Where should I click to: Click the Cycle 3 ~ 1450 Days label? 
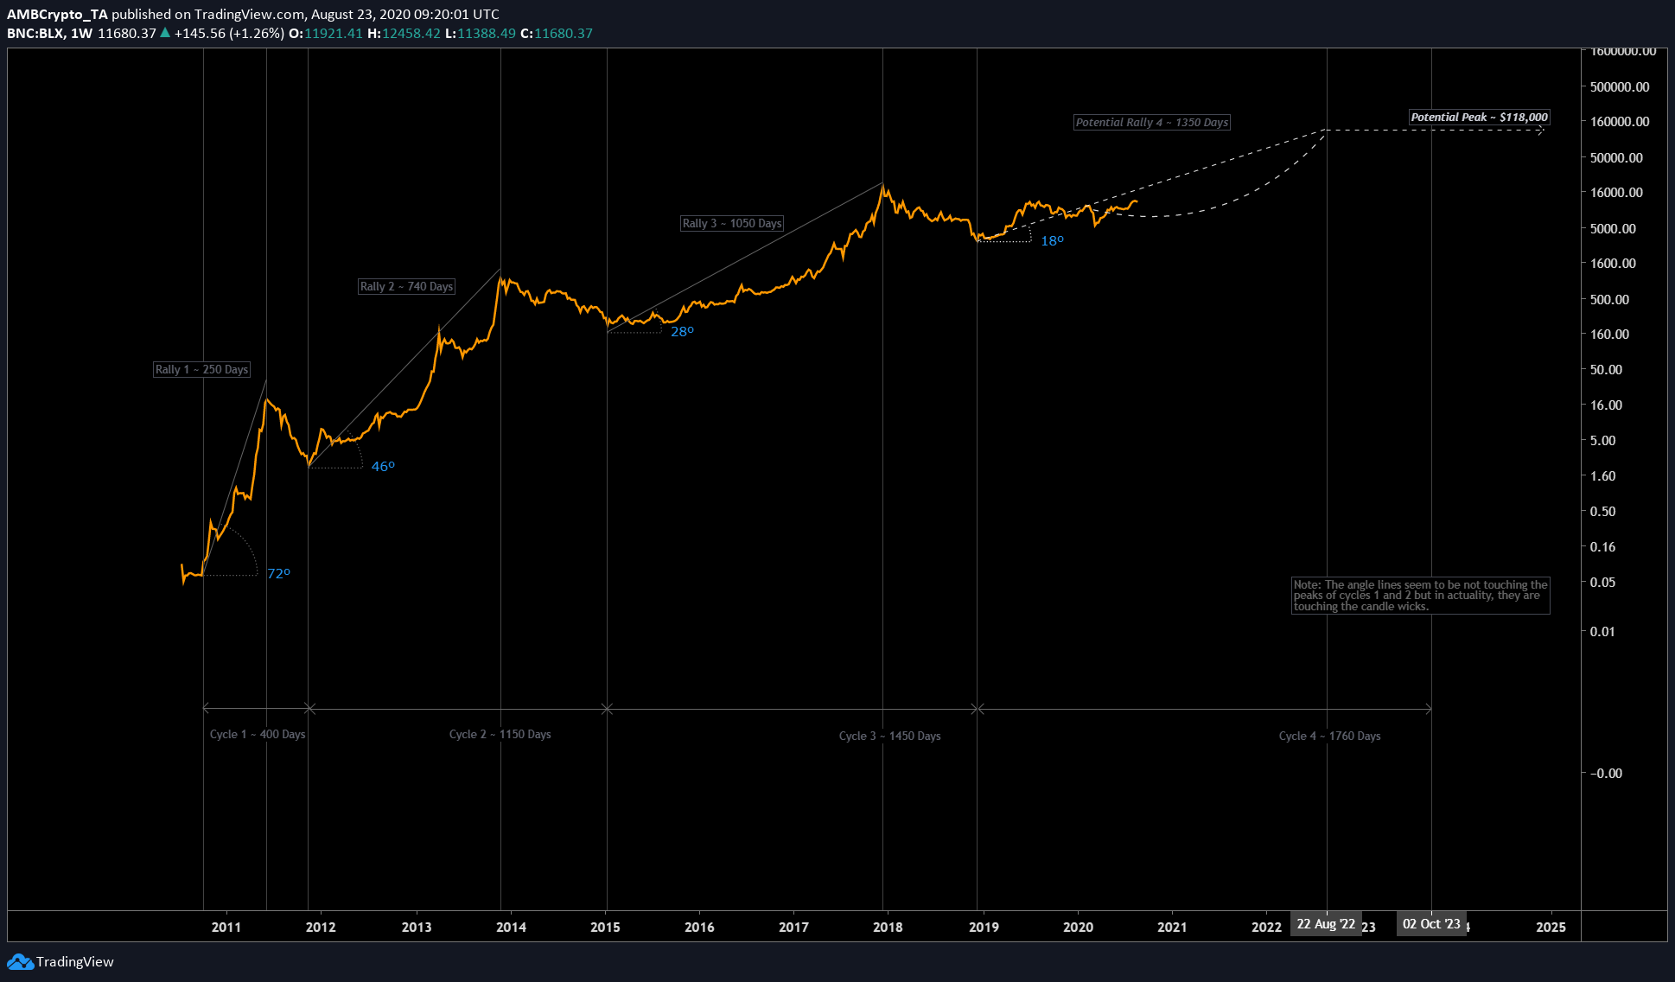889,736
